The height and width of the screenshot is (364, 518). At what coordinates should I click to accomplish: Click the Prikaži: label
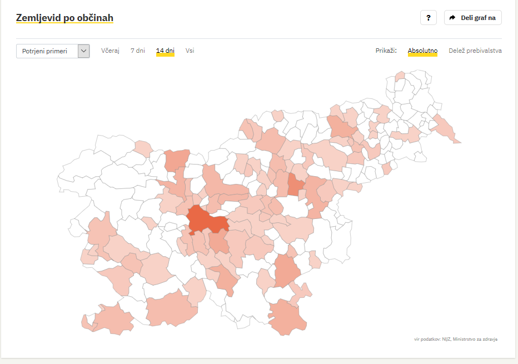(386, 51)
